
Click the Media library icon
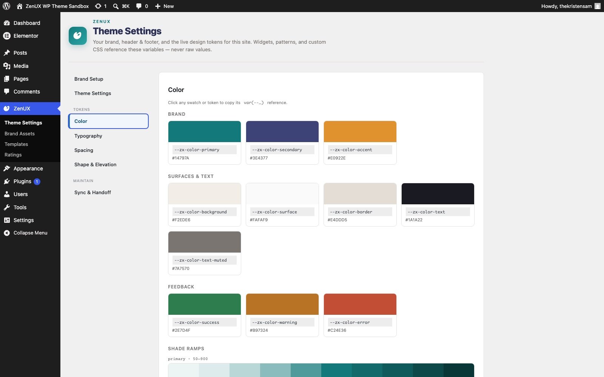coord(7,66)
